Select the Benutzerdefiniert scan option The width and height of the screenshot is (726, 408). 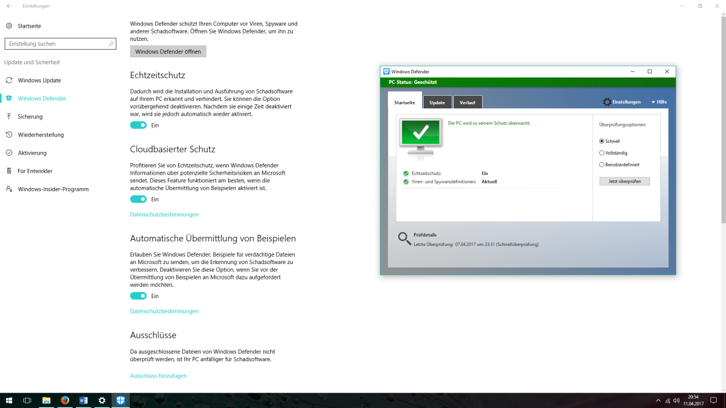pyautogui.click(x=602, y=165)
